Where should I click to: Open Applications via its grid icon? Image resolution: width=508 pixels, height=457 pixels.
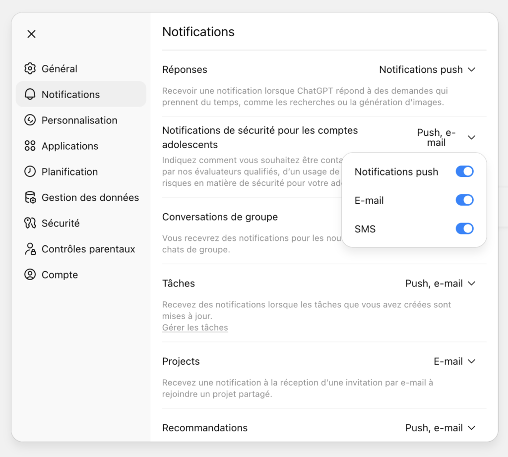[x=30, y=146]
